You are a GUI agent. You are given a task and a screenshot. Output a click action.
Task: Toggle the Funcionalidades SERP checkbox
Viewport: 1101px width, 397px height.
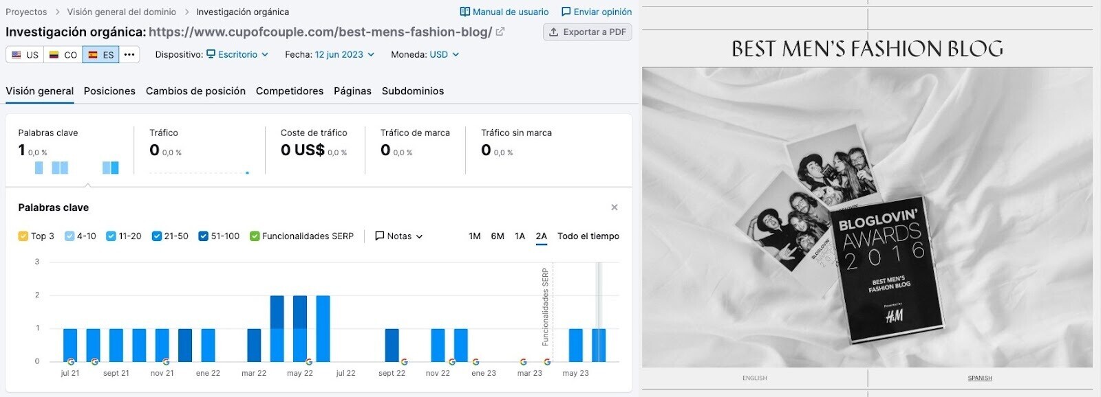255,236
